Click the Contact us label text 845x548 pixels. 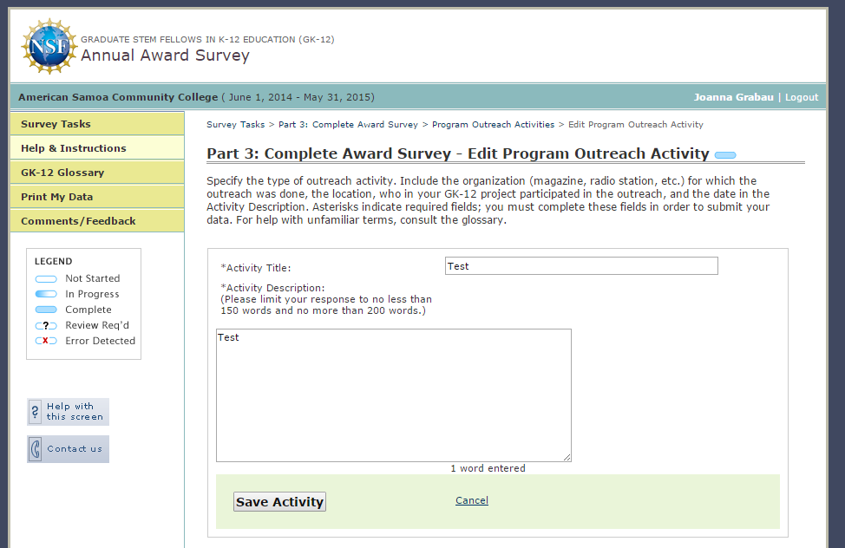[x=75, y=449]
